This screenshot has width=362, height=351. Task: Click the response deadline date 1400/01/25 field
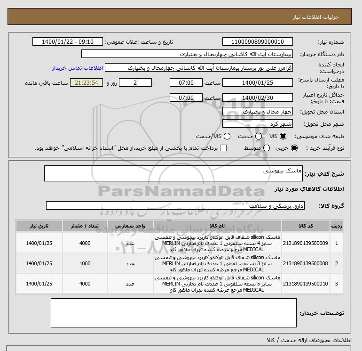coord(258,82)
